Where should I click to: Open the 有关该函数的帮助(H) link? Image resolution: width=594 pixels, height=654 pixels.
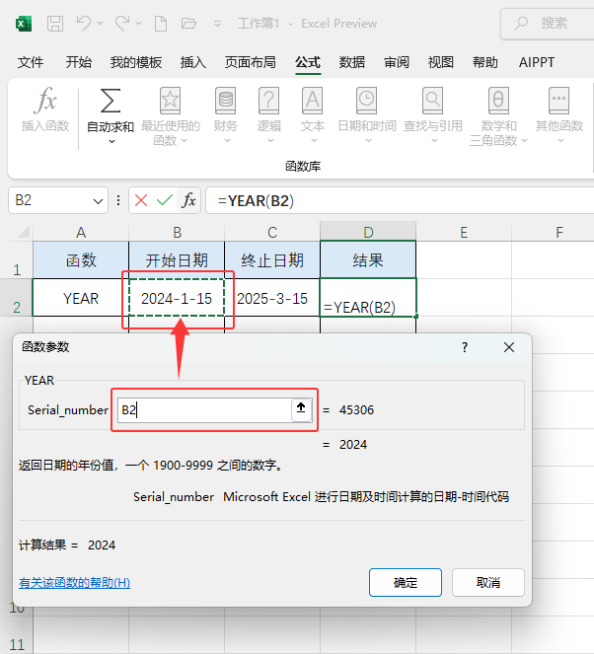74,583
